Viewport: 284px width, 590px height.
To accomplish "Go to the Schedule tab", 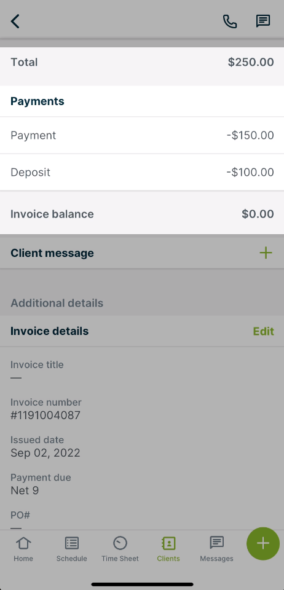I will 71,549.
